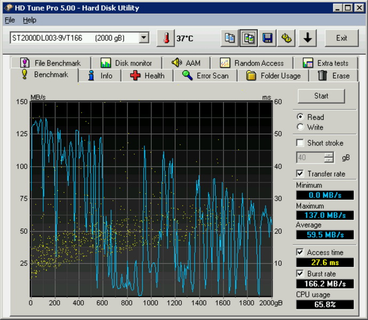
Task: Open the Info tab
Action: (100, 76)
